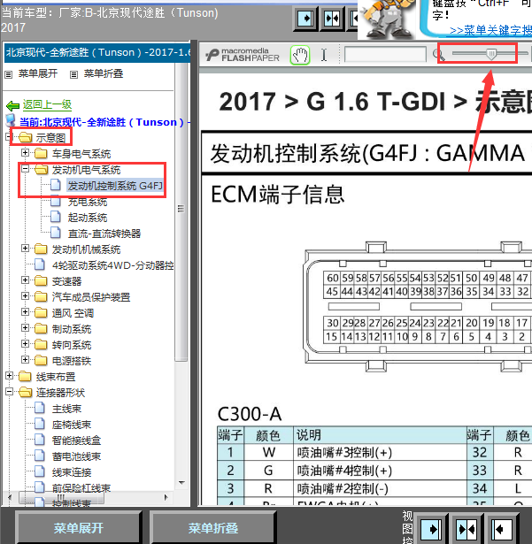
Task: Select the text selection I-beam tool
Action: pos(324,55)
